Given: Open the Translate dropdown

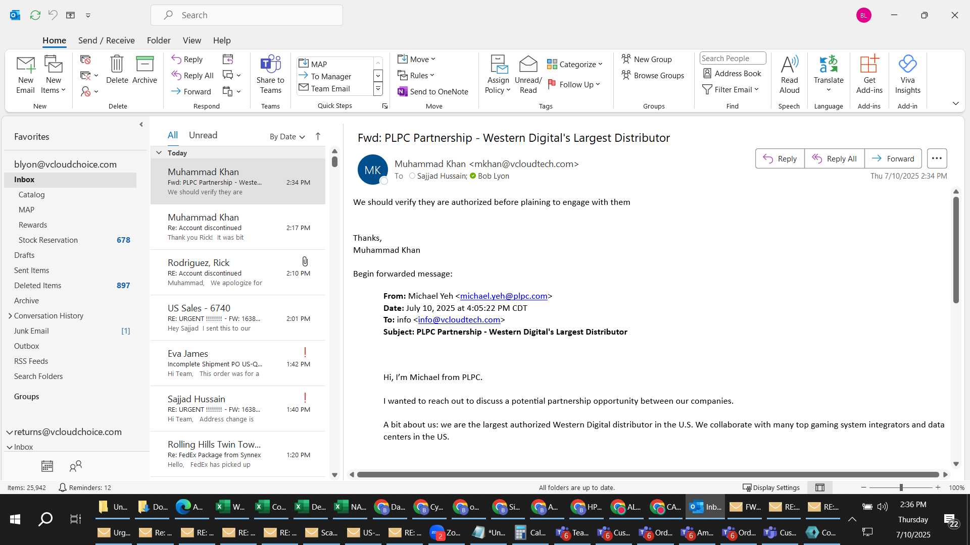Looking at the screenshot, I should (829, 85).
